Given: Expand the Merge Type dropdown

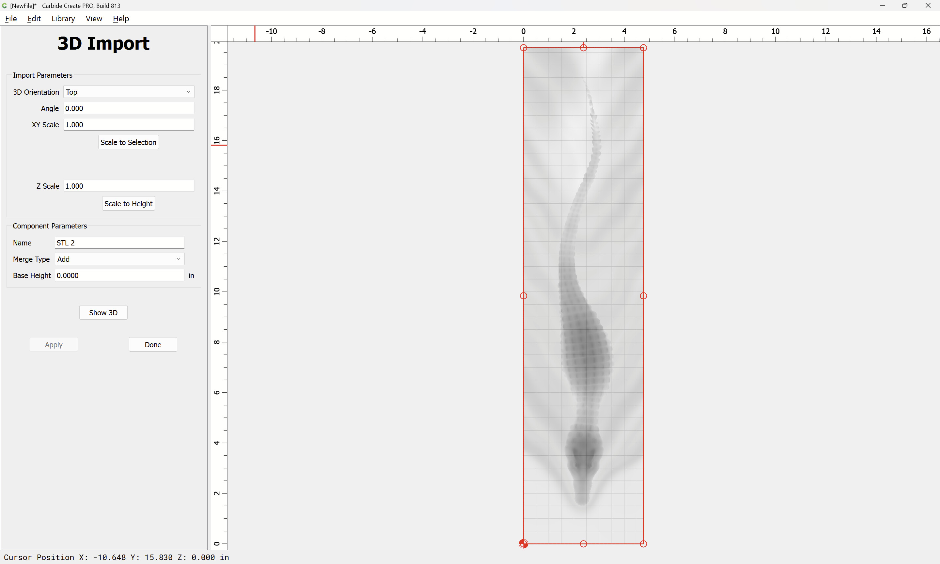Looking at the screenshot, I should coord(120,259).
